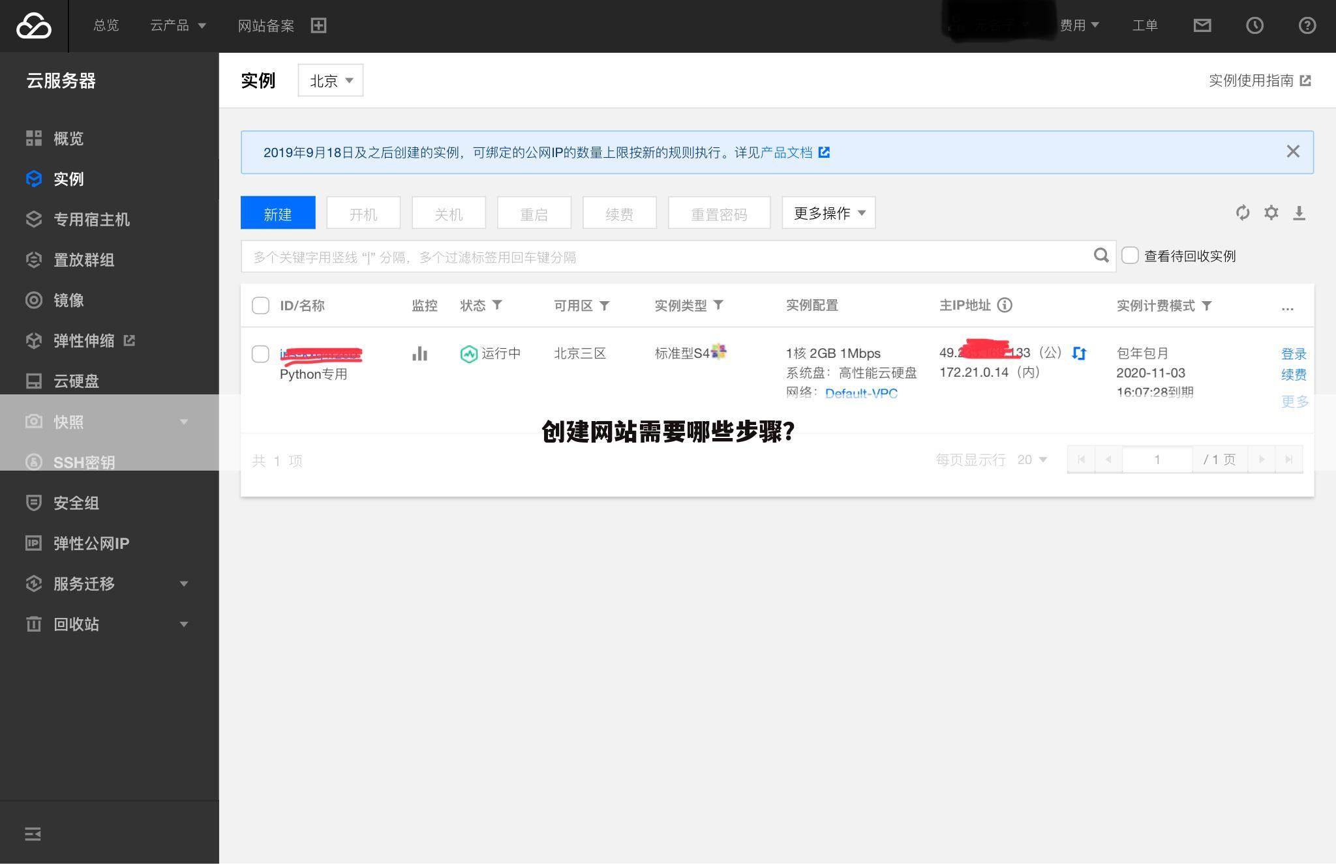Image resolution: width=1336 pixels, height=865 pixels.
Task: Select the Python instance row checkbox
Action: [x=260, y=353]
